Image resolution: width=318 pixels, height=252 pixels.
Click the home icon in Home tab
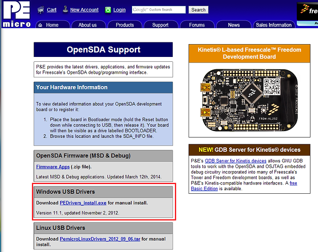tap(40, 25)
